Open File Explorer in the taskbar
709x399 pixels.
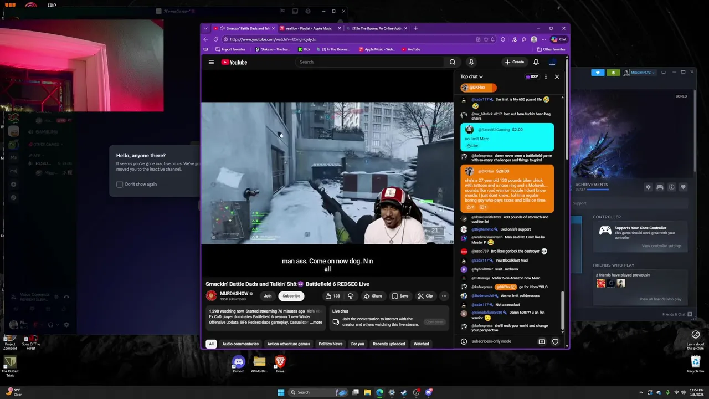click(367, 392)
